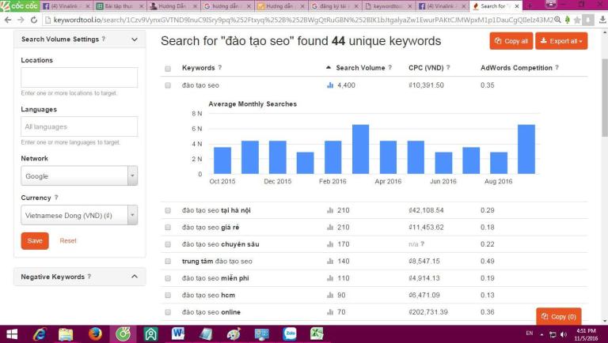
Task: Show hidden system tray icons arrow
Action: tap(542, 334)
